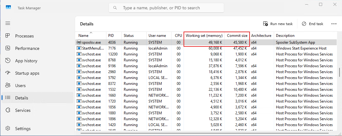The height and width of the screenshot is (136, 342).
Task: Click icon of svchost.exe PID 1660
Action: click(79, 95)
